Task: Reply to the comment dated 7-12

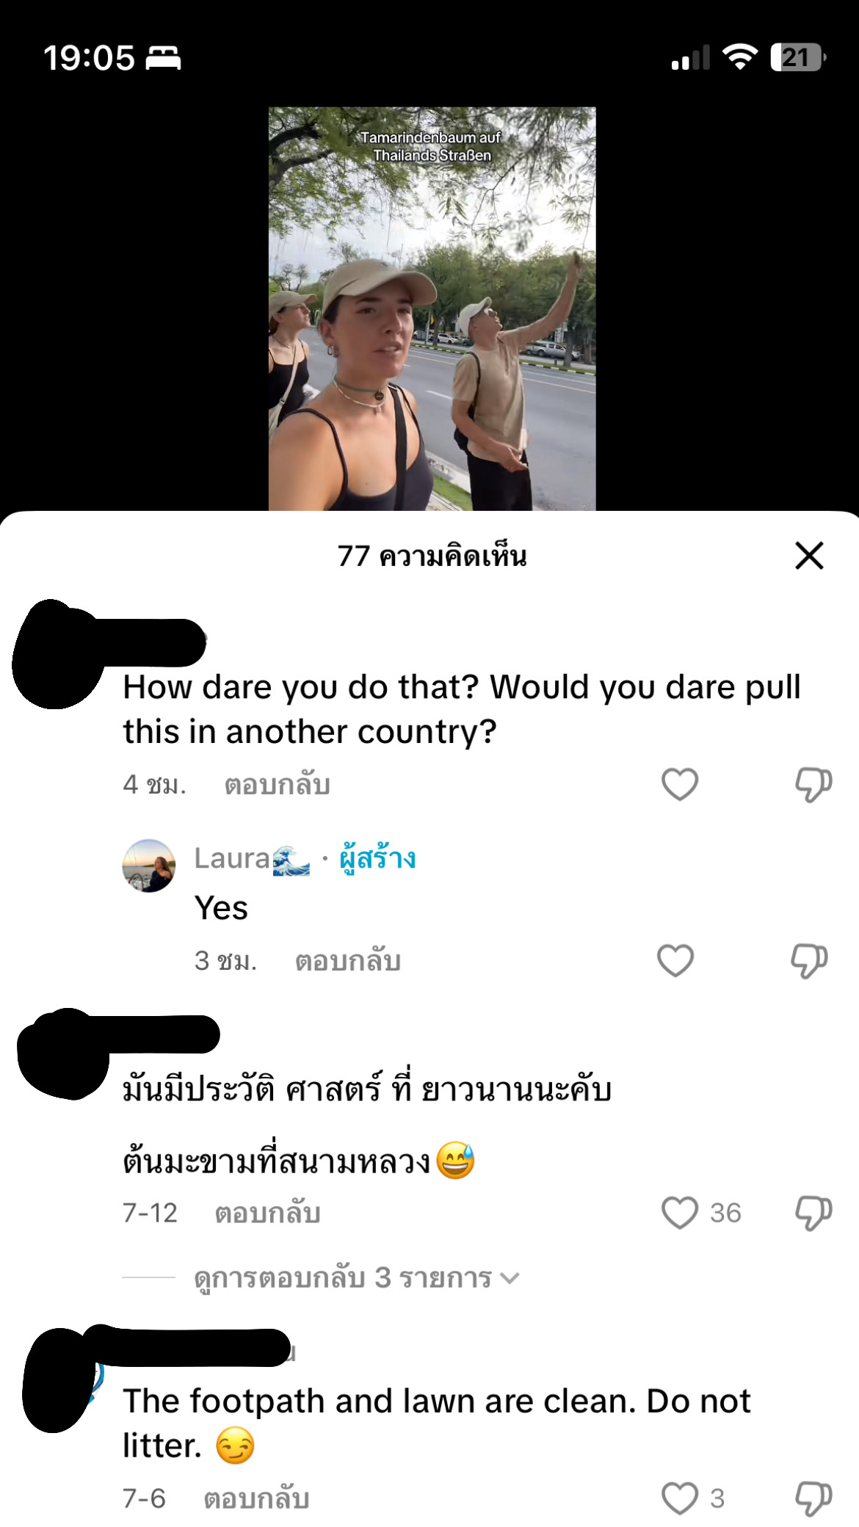Action: pyautogui.click(x=267, y=1214)
